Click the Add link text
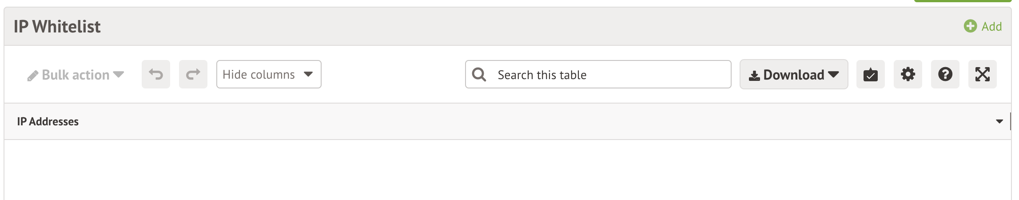The height and width of the screenshot is (200, 1019). [991, 27]
